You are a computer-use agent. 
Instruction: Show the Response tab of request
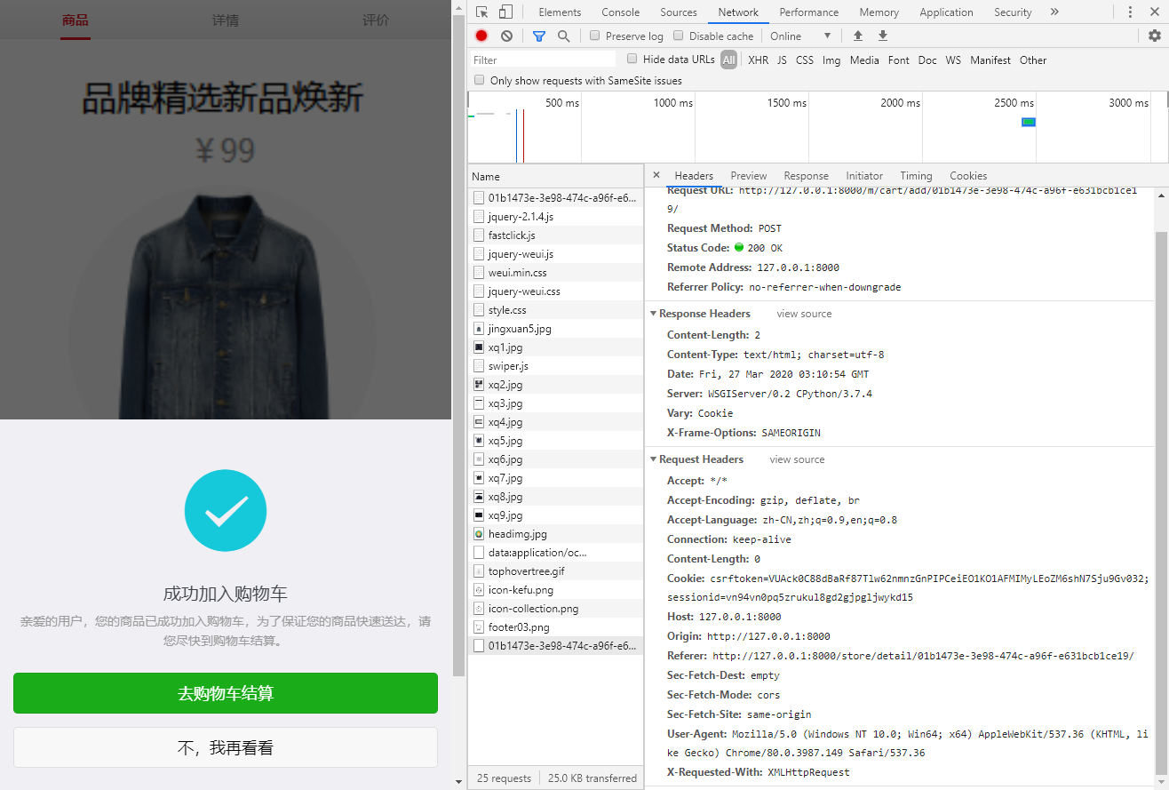click(806, 176)
